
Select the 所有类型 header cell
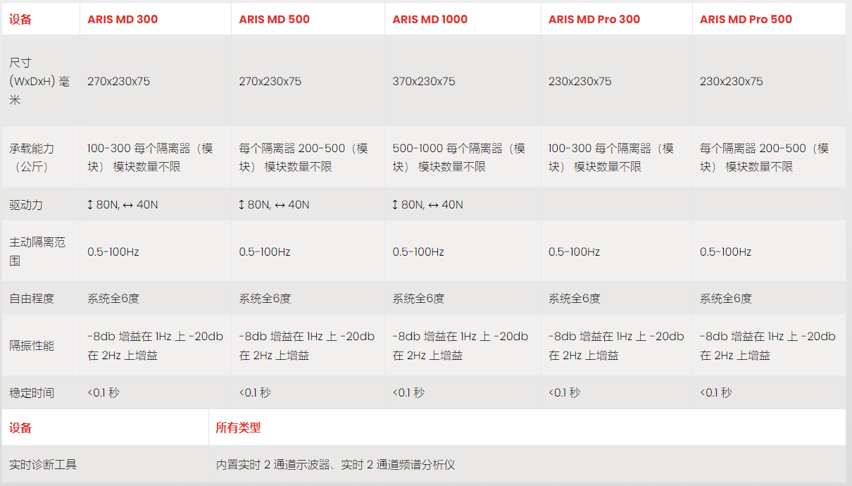pos(238,428)
